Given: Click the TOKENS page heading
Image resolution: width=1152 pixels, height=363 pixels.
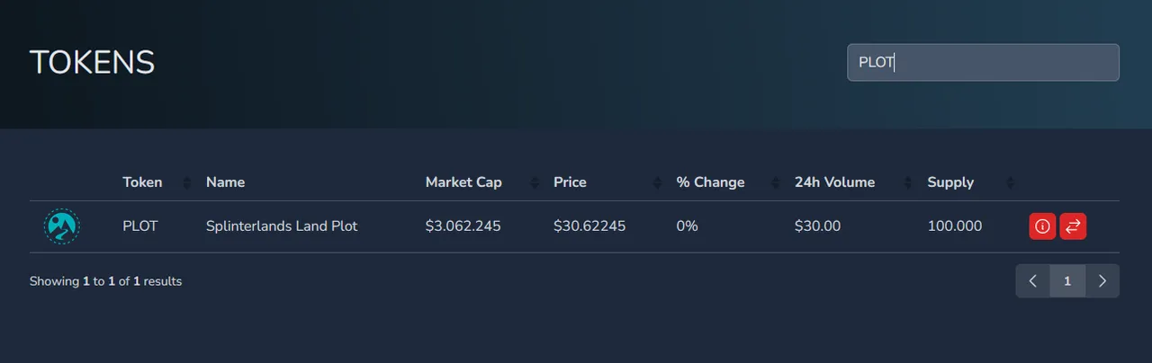Looking at the screenshot, I should click(x=92, y=63).
